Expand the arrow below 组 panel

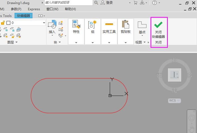tap(93, 42)
